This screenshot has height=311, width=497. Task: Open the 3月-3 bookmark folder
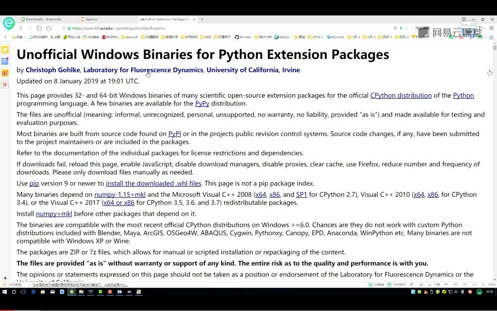coord(369,37)
